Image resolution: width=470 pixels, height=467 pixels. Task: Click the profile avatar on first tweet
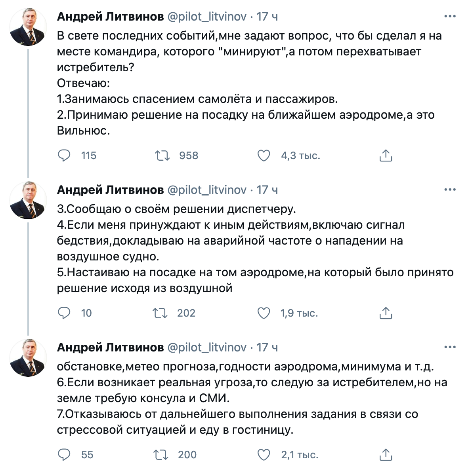click(28, 27)
